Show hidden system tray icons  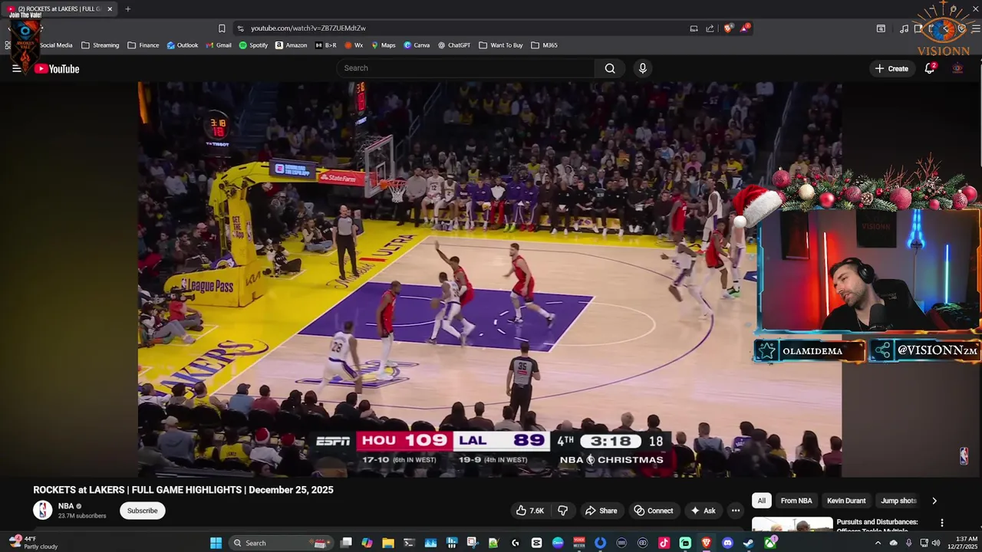[x=878, y=543]
